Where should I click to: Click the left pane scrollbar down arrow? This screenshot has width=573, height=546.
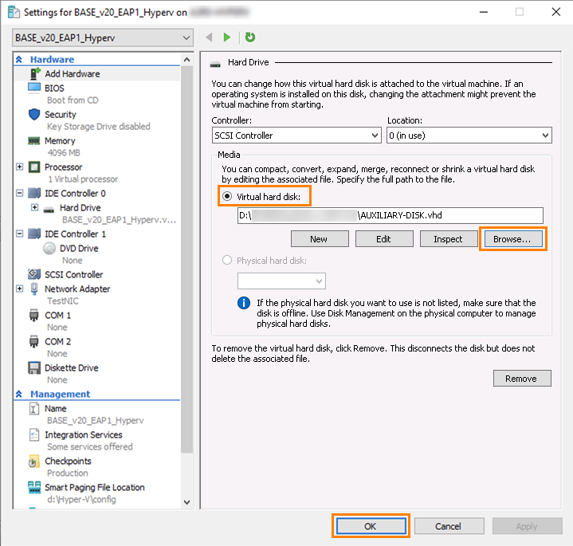[187, 502]
